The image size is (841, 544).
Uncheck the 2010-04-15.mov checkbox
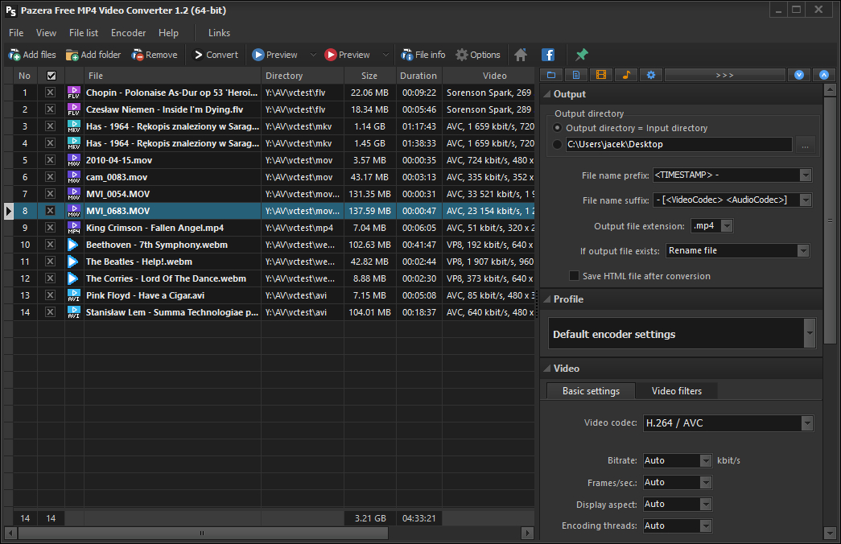click(50, 160)
